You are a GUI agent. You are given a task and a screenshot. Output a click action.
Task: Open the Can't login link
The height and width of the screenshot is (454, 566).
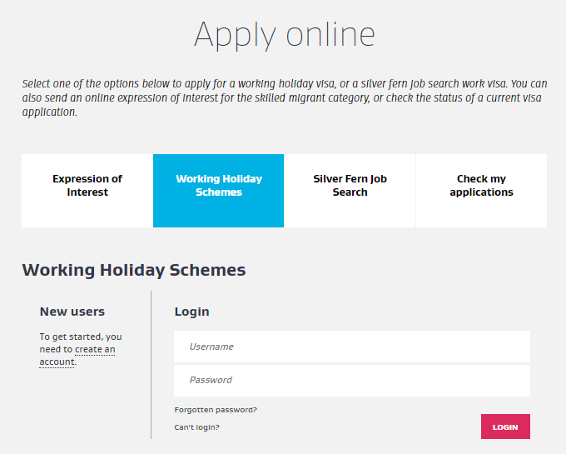(196, 427)
